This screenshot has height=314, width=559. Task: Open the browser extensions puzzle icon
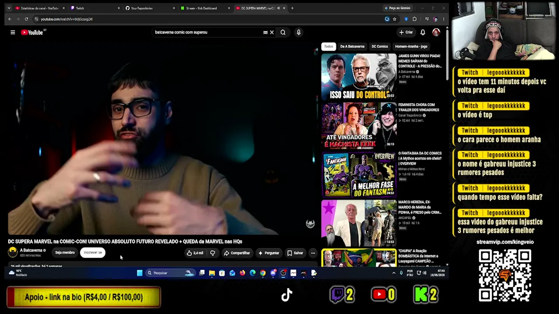point(414,19)
